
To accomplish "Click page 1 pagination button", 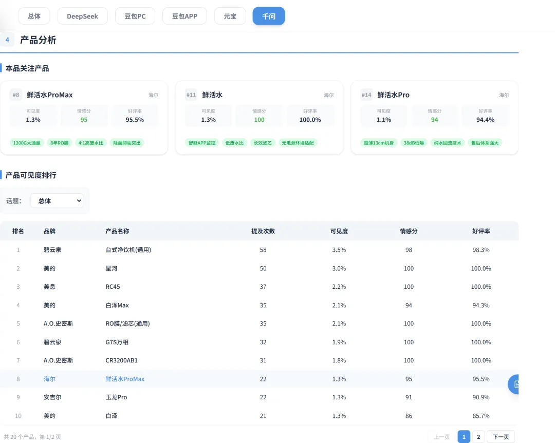I will [464, 437].
